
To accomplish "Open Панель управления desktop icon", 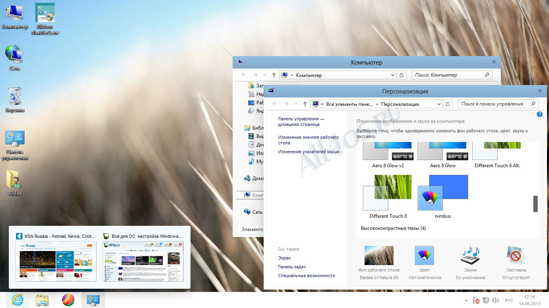I will click(x=15, y=145).
